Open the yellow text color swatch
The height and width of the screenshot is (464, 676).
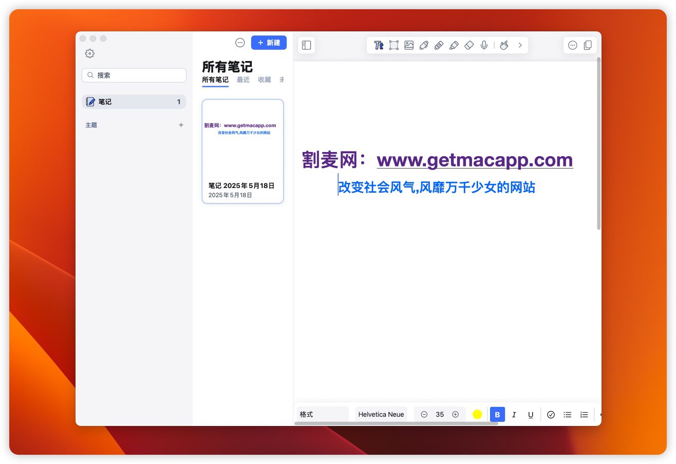pos(477,414)
